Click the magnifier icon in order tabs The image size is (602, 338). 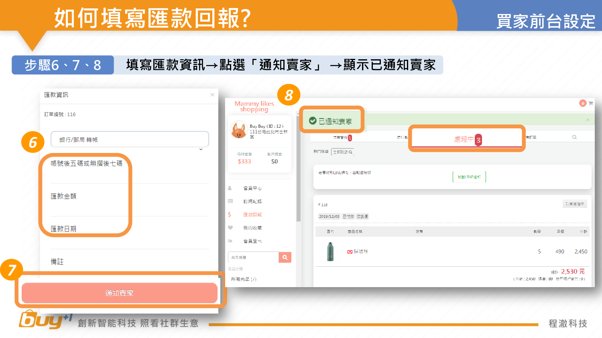pyautogui.click(x=574, y=137)
